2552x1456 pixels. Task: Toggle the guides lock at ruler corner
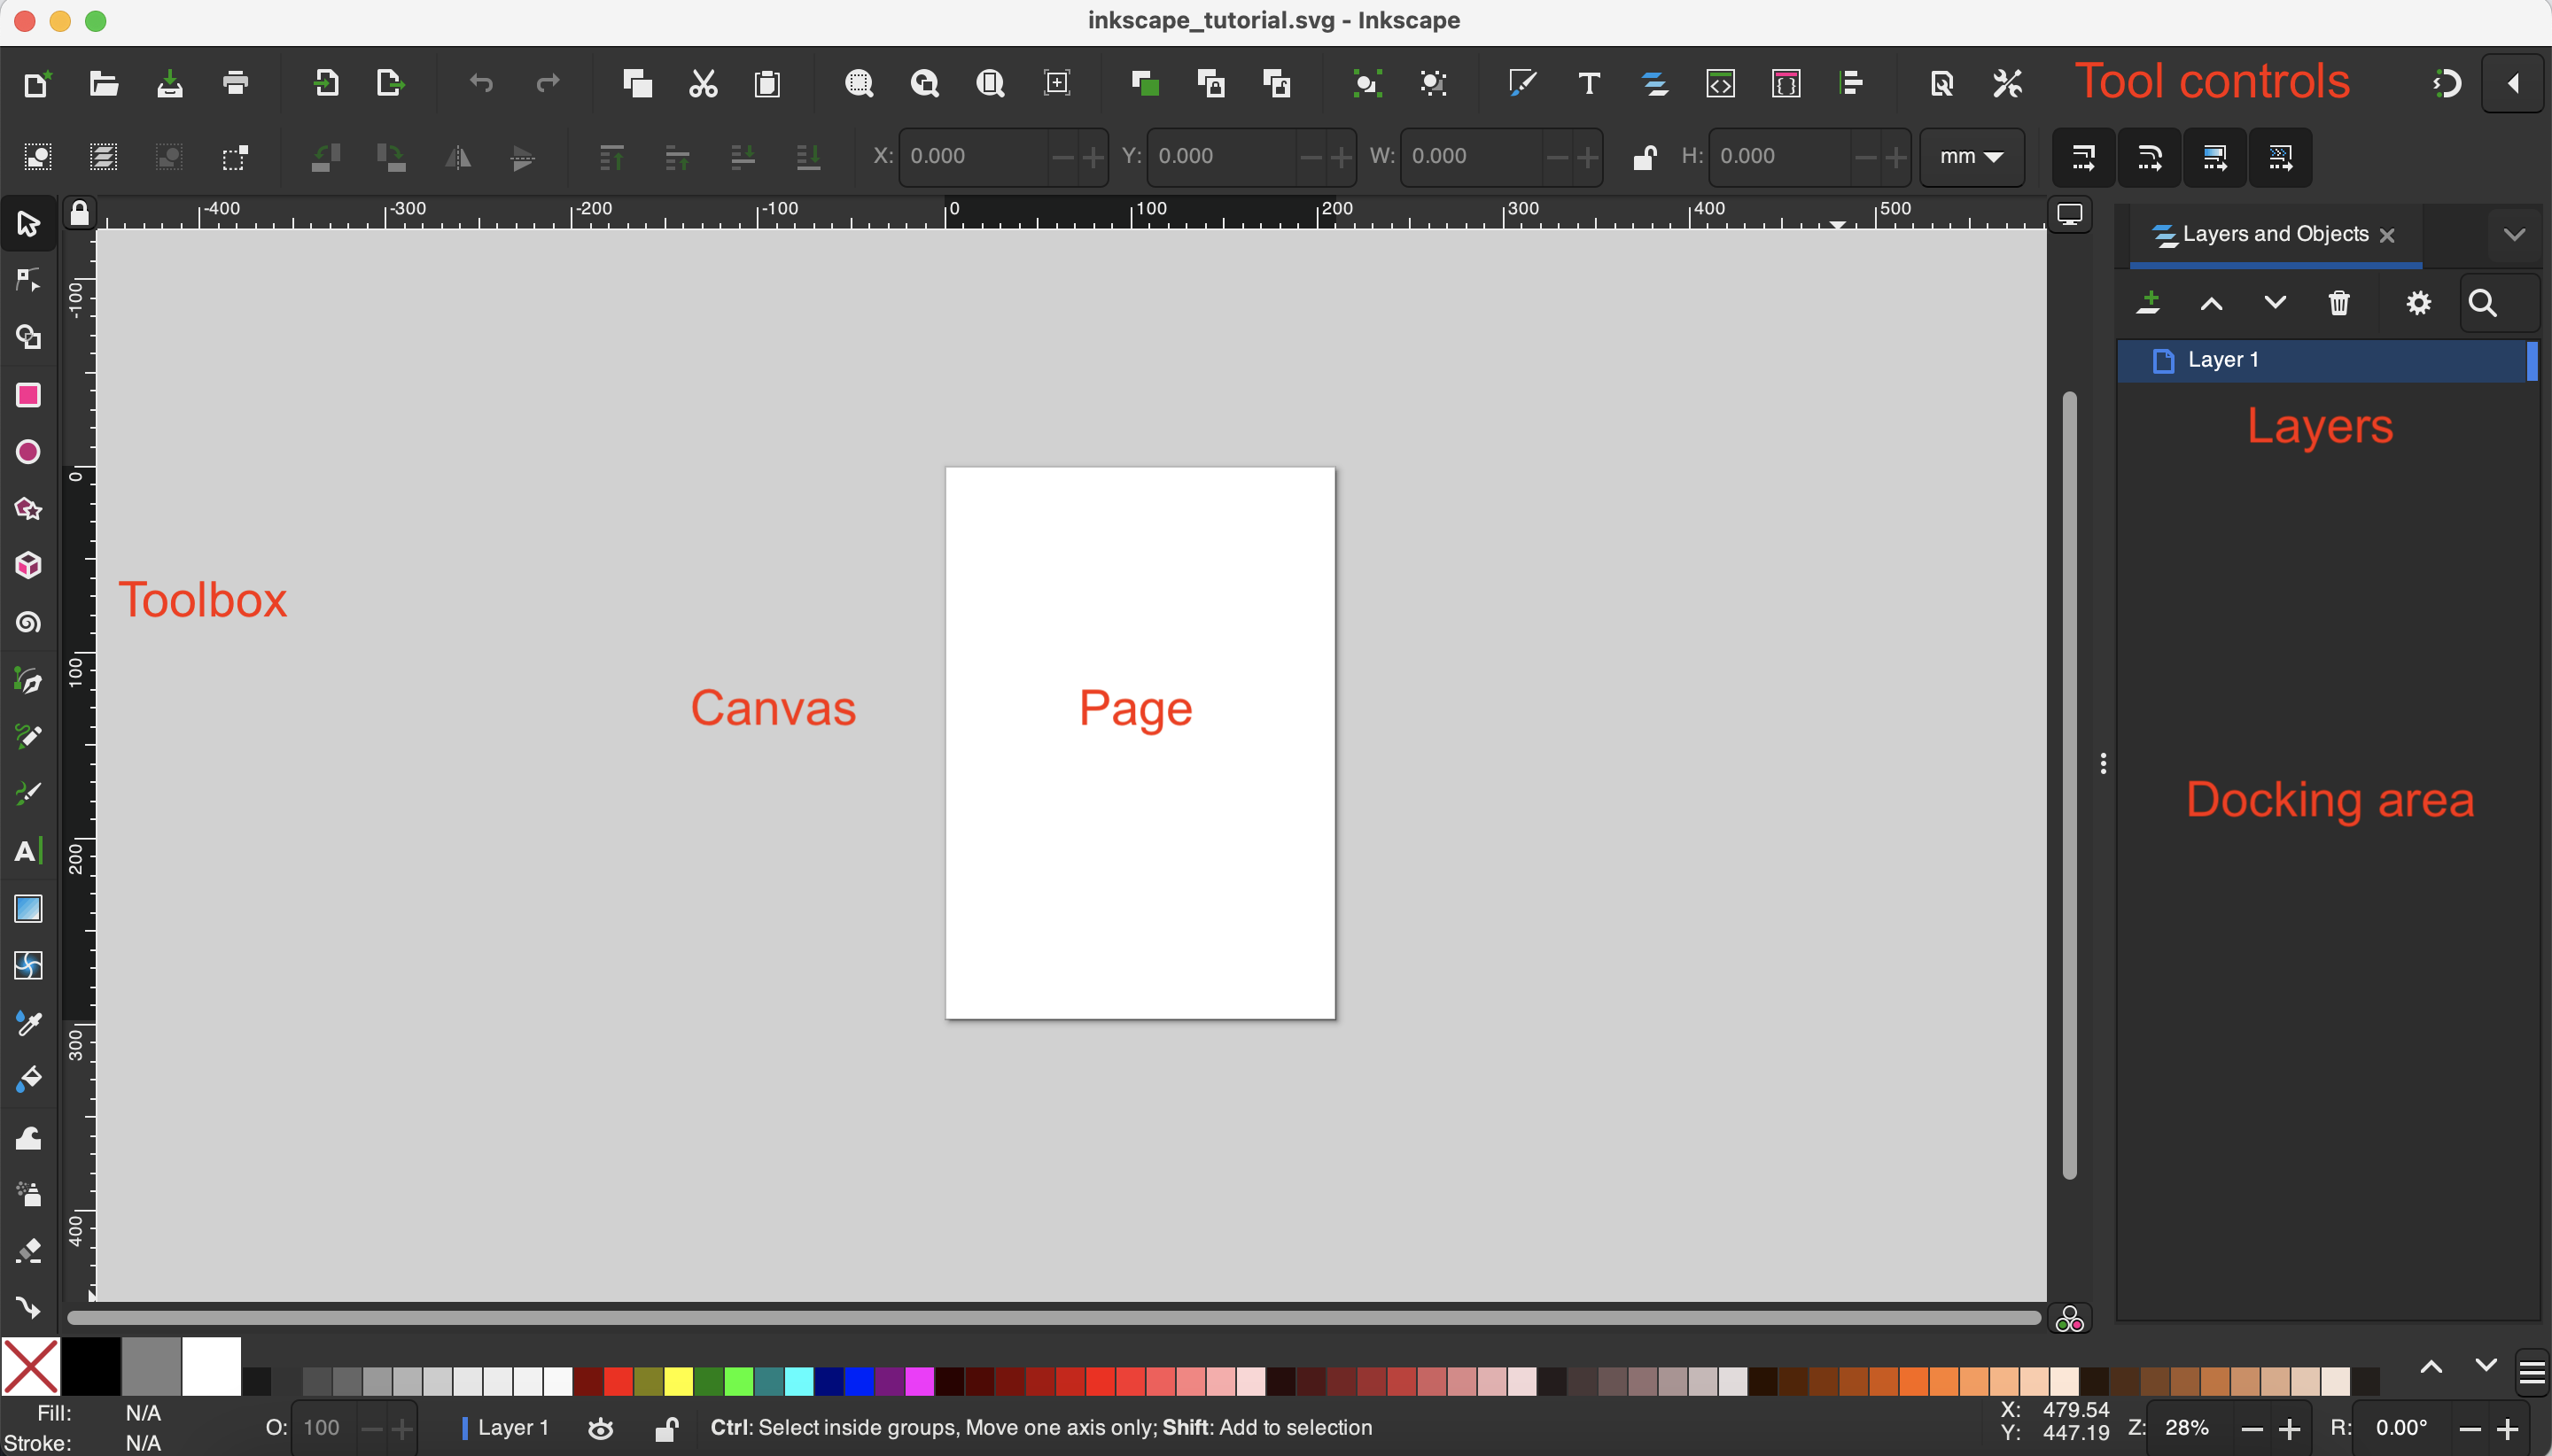point(79,213)
